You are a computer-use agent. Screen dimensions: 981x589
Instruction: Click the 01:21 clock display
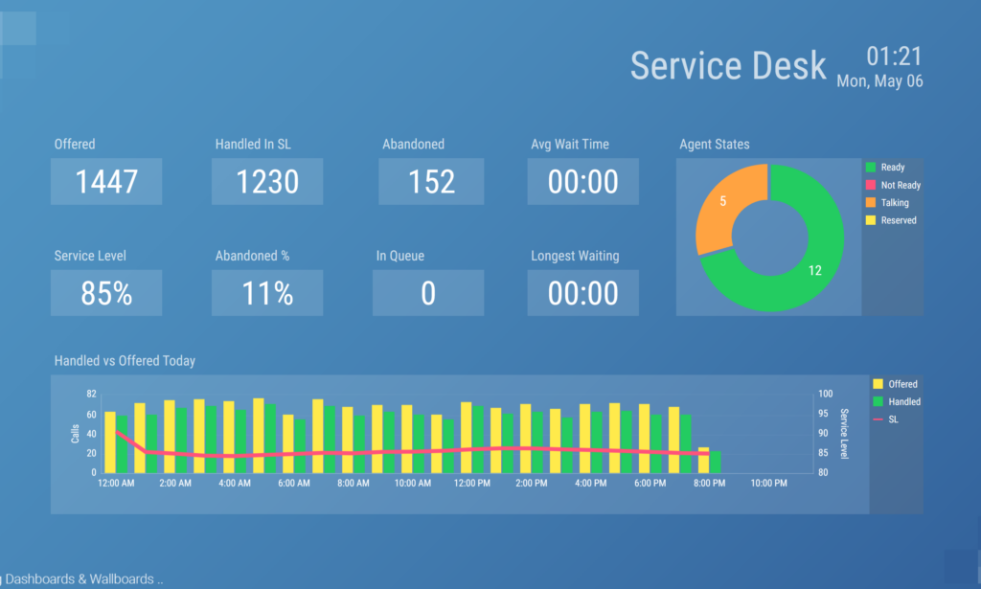pyautogui.click(x=894, y=57)
